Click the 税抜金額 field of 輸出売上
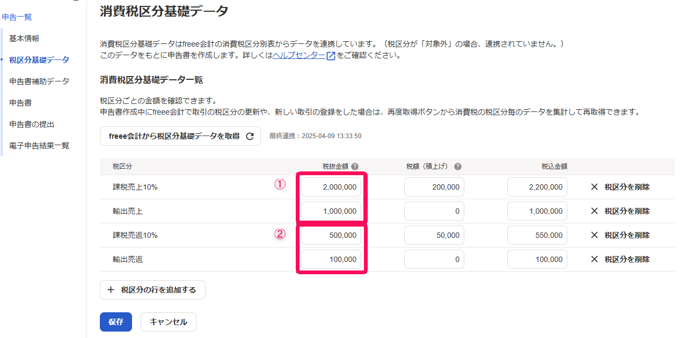This screenshot has width=686, height=338. tap(331, 211)
